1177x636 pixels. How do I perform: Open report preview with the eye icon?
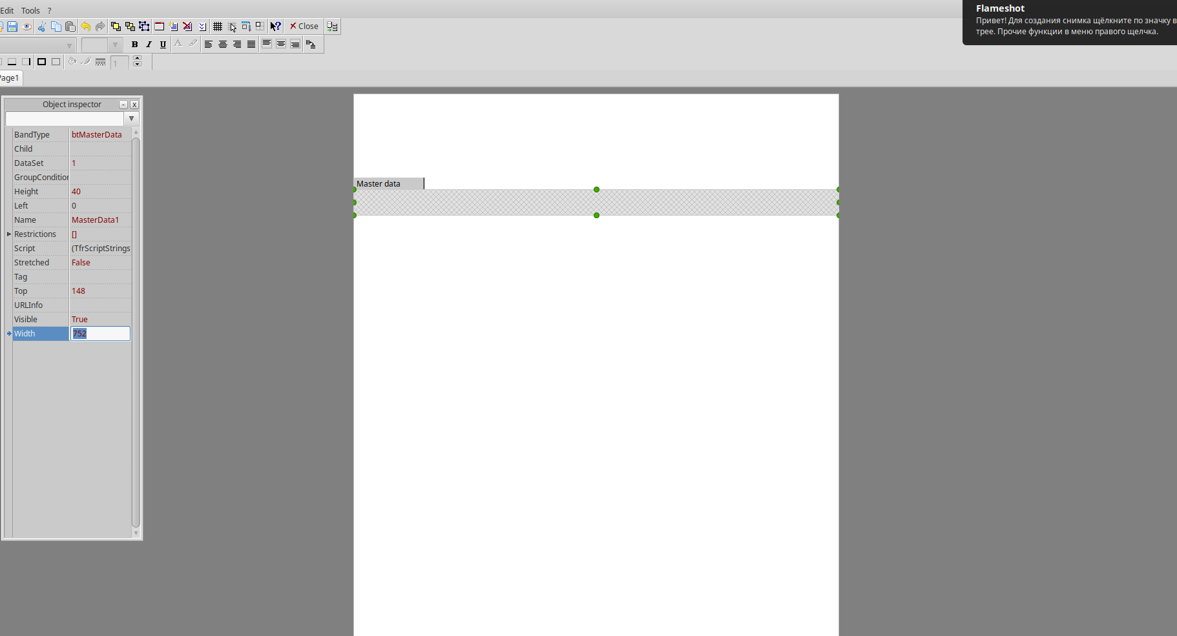coord(27,26)
